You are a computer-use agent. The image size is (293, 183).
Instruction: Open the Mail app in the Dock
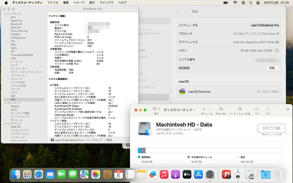coord(50,175)
